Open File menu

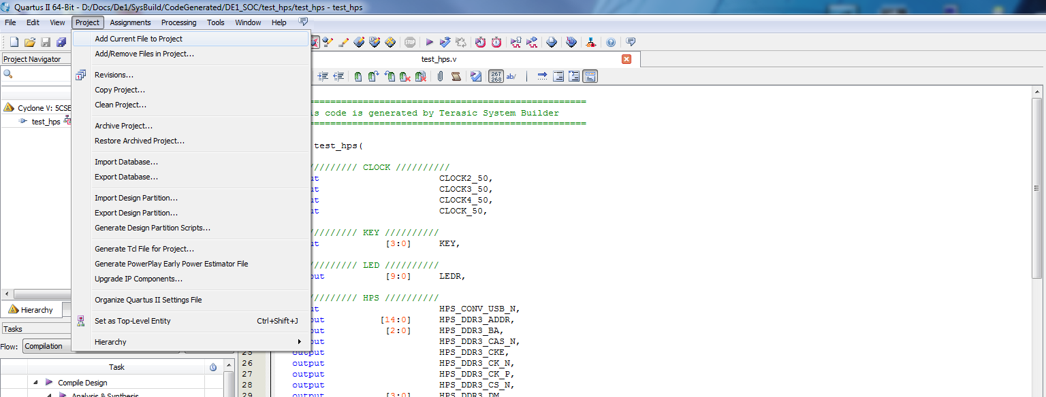click(x=10, y=22)
